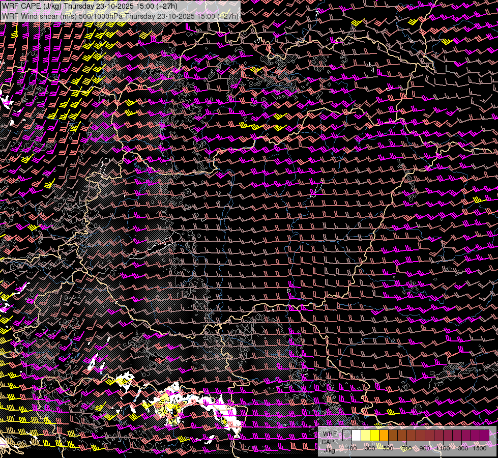Select the pale yellow CAPE legend swatch

pyautogui.click(x=365, y=436)
